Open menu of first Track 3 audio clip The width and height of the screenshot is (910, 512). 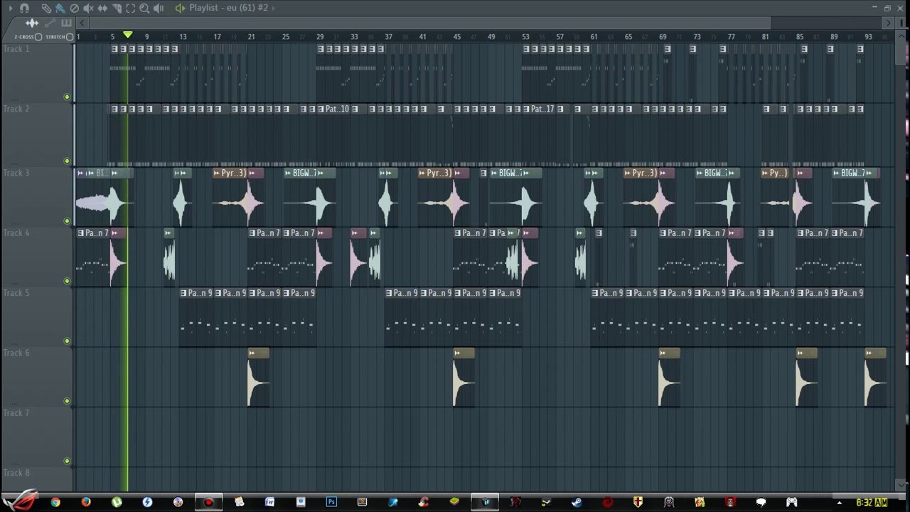tap(80, 173)
